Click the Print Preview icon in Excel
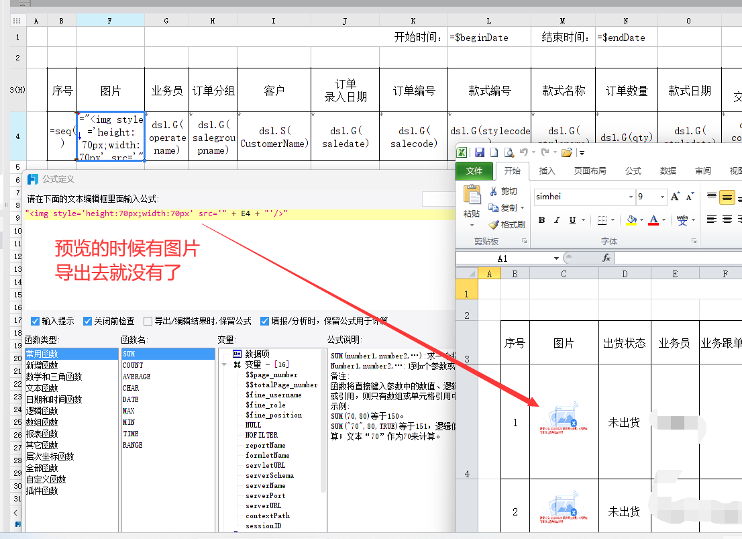The height and width of the screenshot is (539, 742). (x=509, y=152)
